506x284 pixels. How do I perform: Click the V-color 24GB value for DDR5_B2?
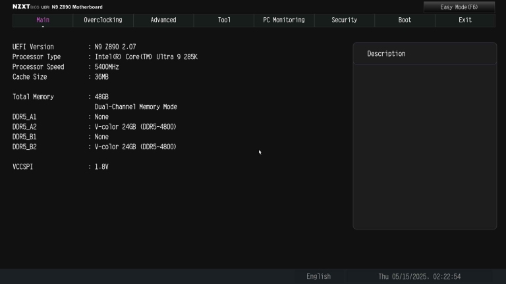point(135,147)
